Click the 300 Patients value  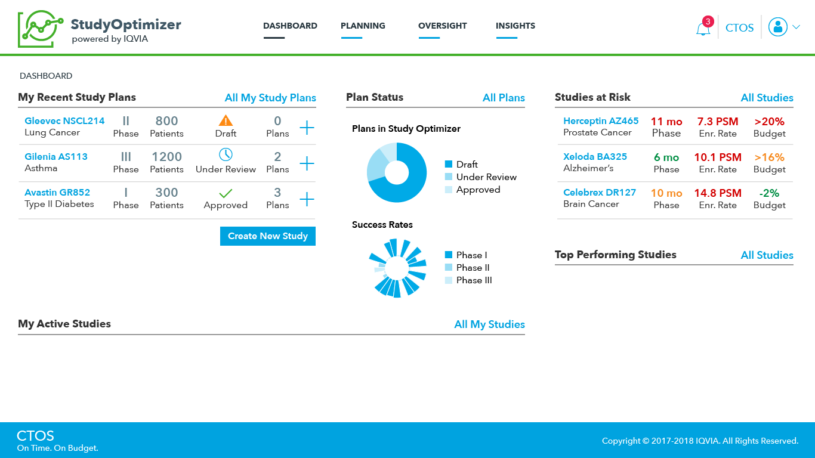click(167, 193)
